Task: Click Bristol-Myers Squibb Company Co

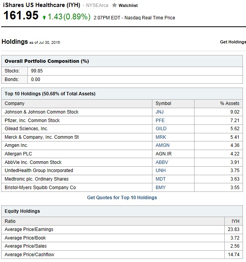Action: point(40,188)
